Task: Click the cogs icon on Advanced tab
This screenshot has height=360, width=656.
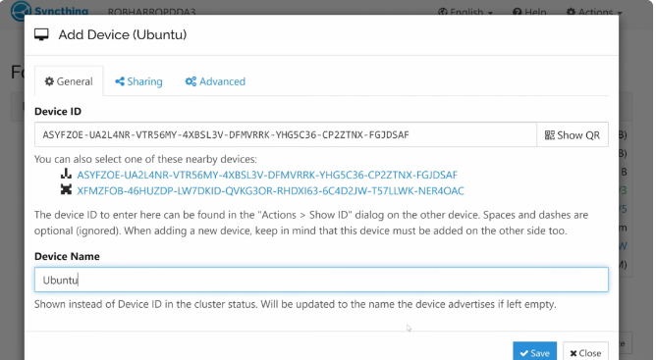Action: pos(191,81)
